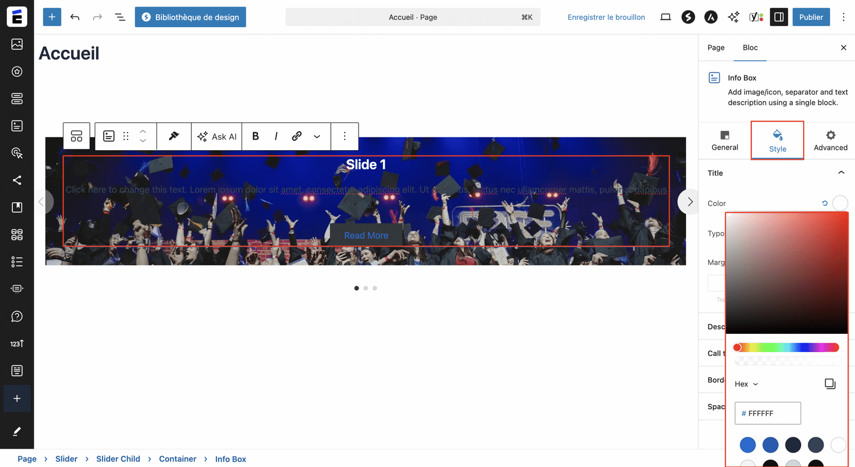Click the pencil edit icon in the sidebar
Image resolution: width=855 pixels, height=467 pixels.
[17, 431]
